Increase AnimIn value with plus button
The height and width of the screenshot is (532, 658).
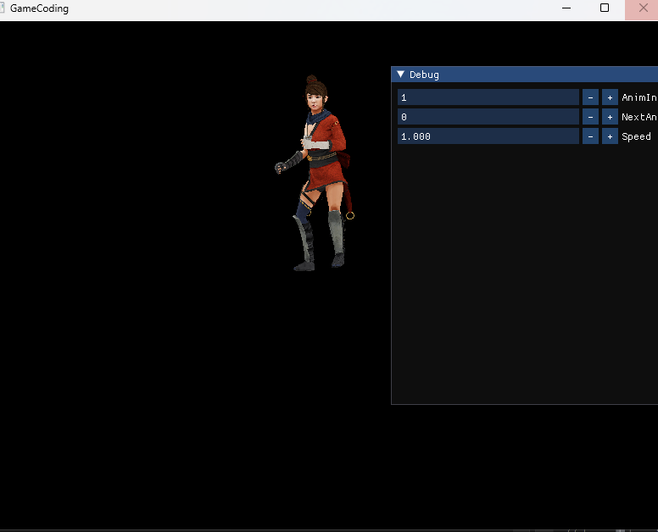(610, 97)
